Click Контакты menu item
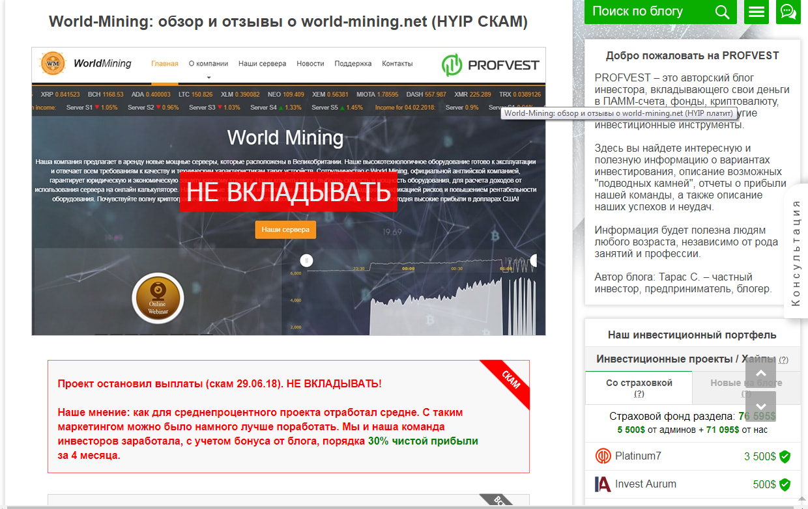Image resolution: width=808 pixels, height=509 pixels. pyautogui.click(x=397, y=64)
